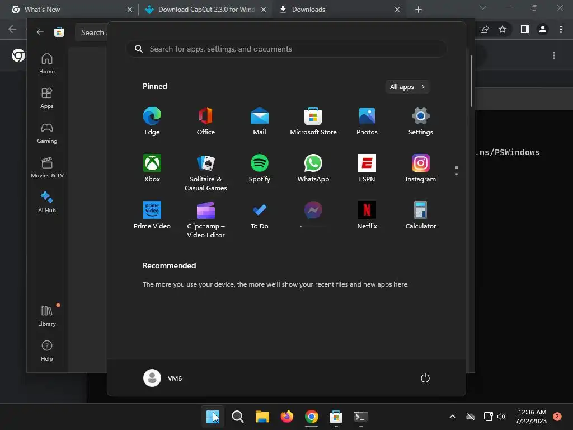
Task: Open a new Chrome tab
Action: click(x=419, y=10)
